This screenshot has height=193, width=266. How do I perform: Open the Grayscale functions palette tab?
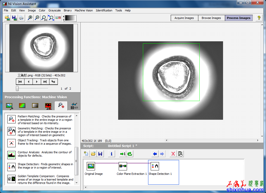point(35,106)
